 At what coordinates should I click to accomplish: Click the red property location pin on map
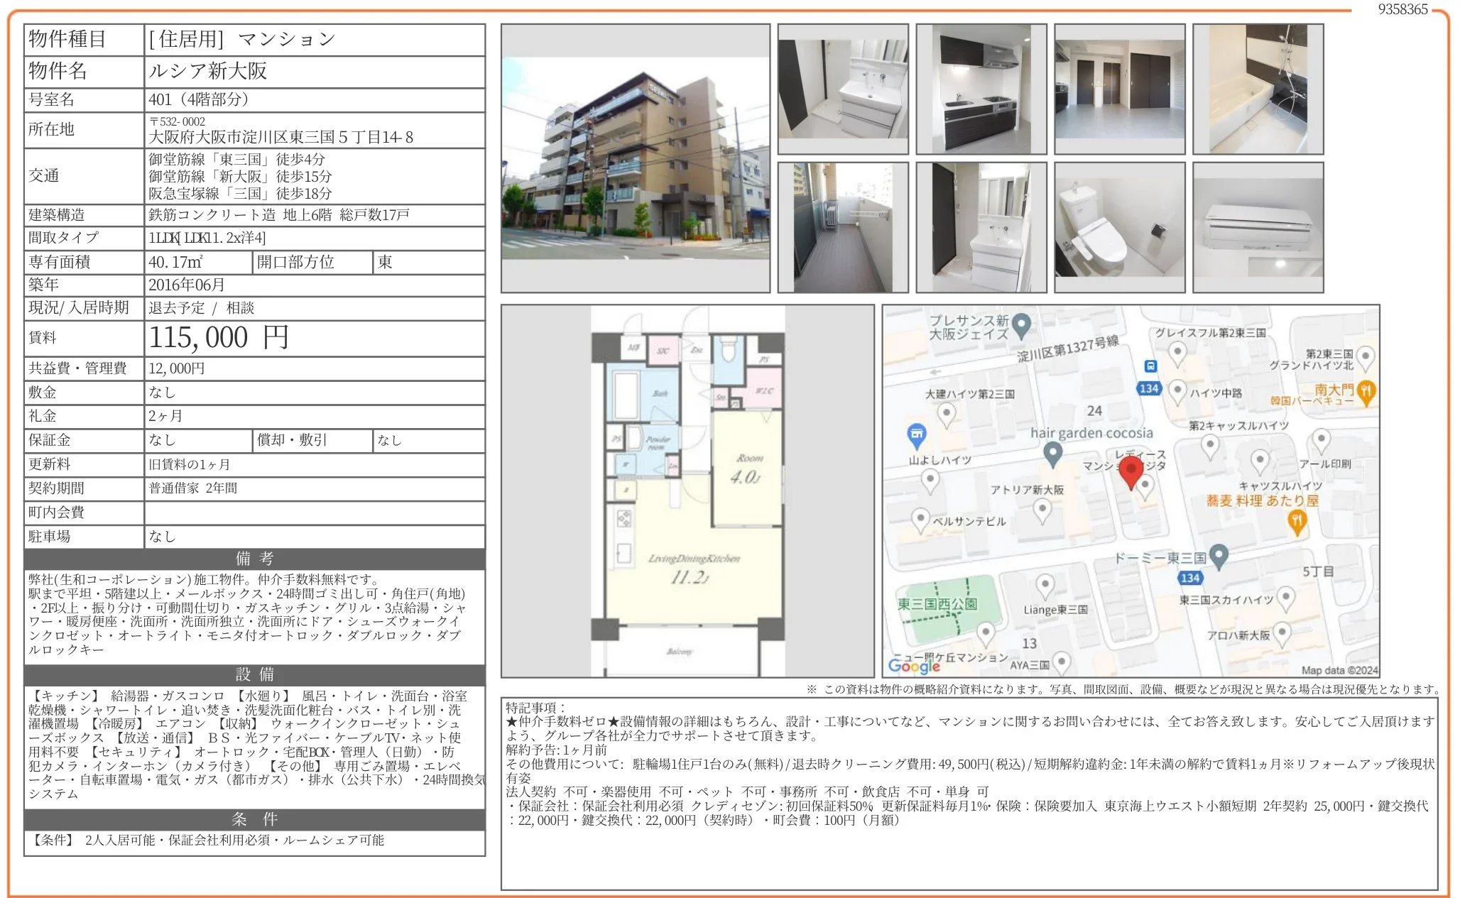(1131, 471)
